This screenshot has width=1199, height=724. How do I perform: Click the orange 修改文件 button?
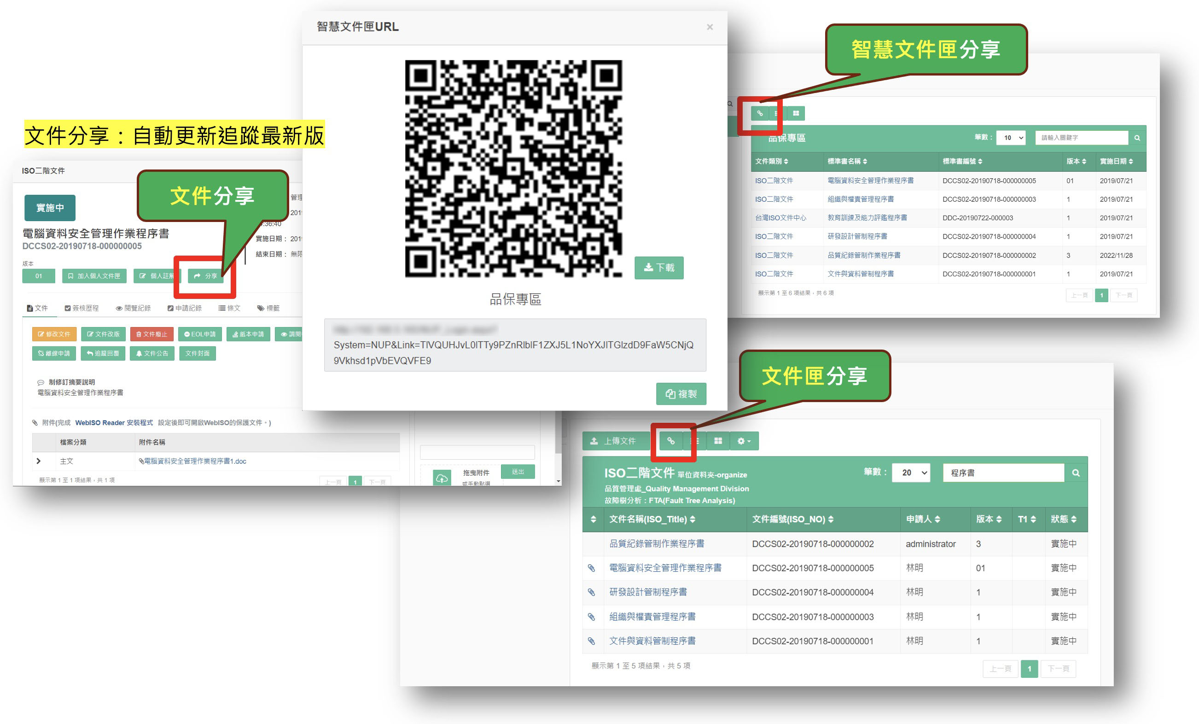coord(54,334)
